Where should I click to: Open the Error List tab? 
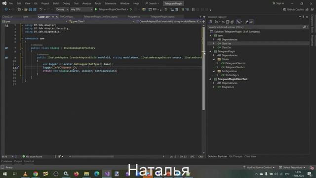point(29,161)
